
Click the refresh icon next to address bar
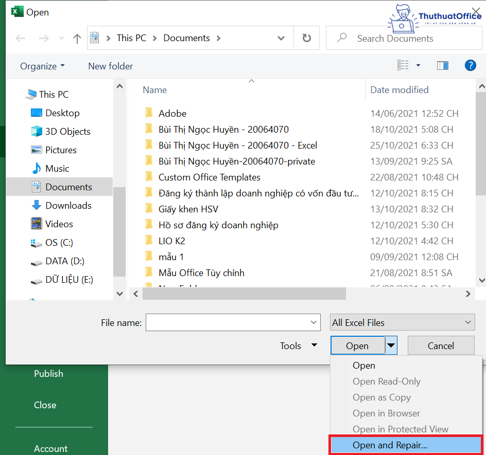(306, 38)
